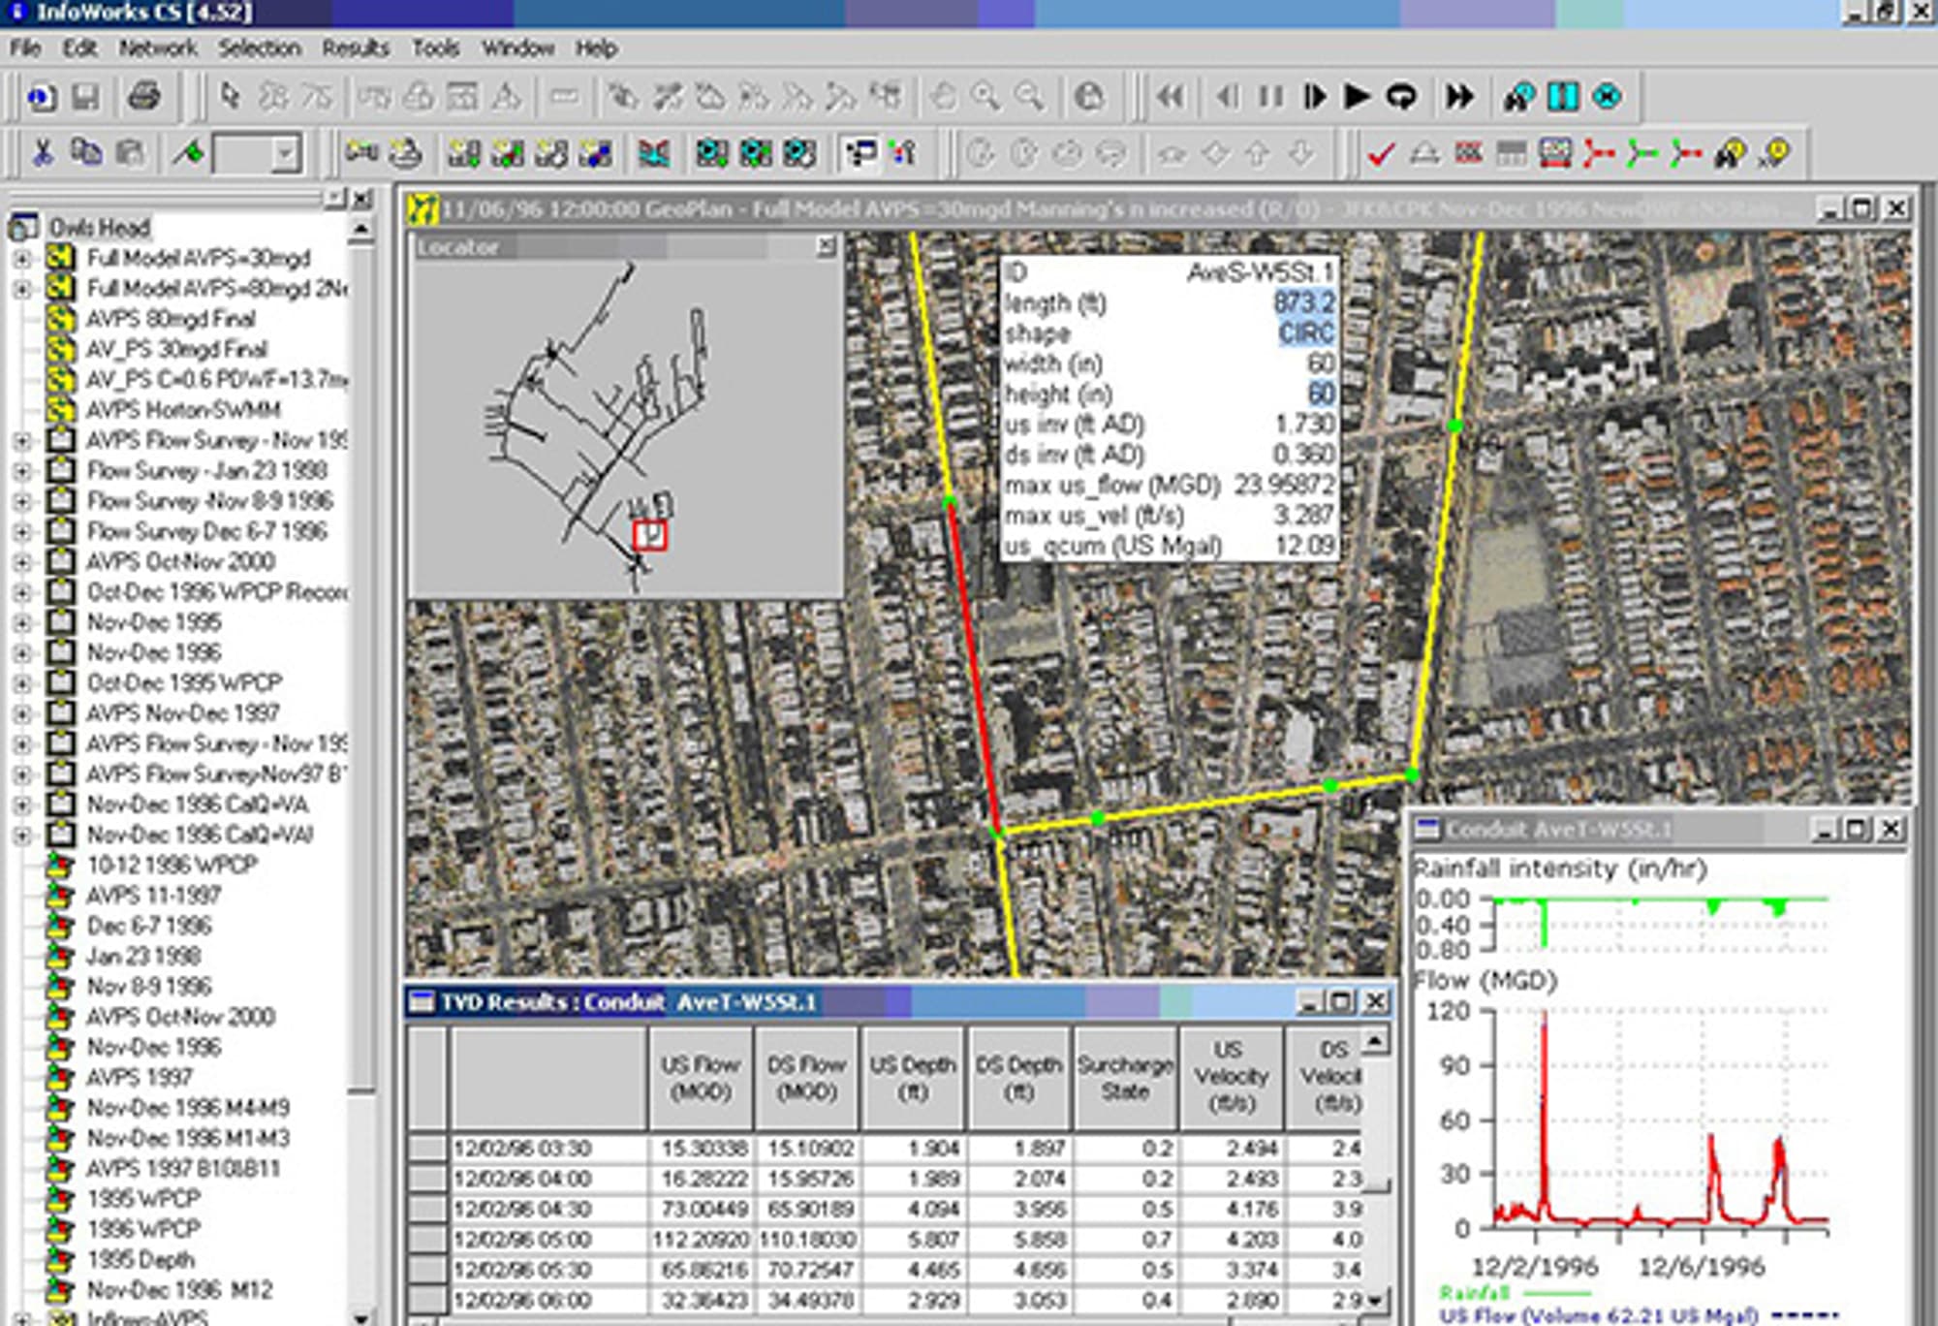This screenshot has height=1326, width=1938.
Task: Click the TVD Results scroll-up arrow
Action: (x=1376, y=1041)
